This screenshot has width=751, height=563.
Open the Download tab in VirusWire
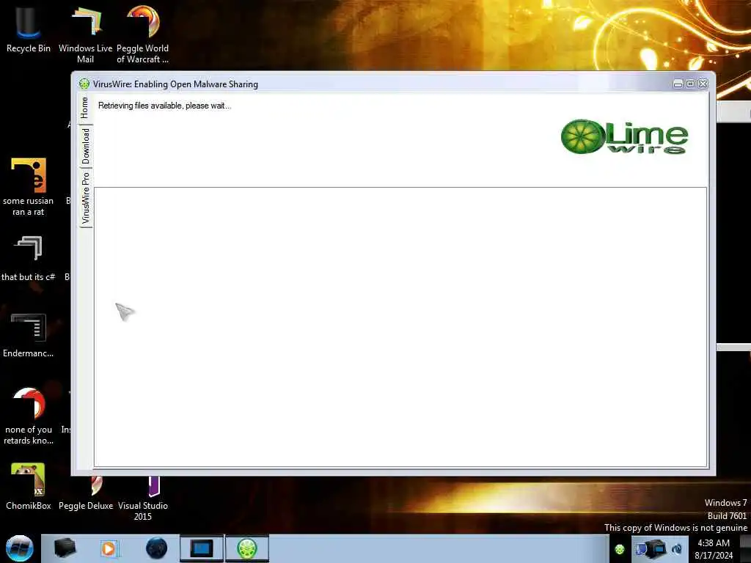click(85, 146)
